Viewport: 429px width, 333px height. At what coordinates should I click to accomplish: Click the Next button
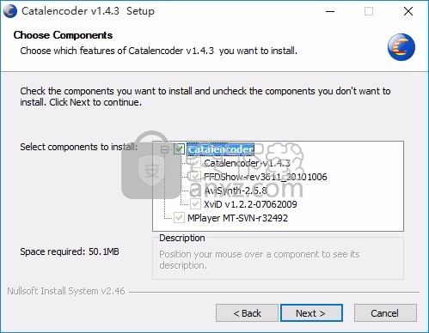click(x=311, y=313)
